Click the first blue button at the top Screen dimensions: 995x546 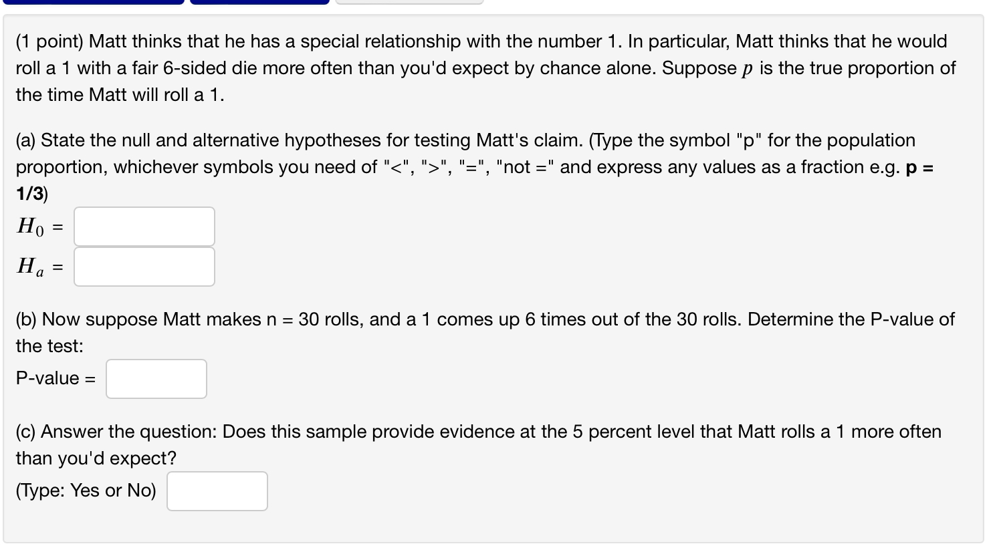[x=94, y=2]
